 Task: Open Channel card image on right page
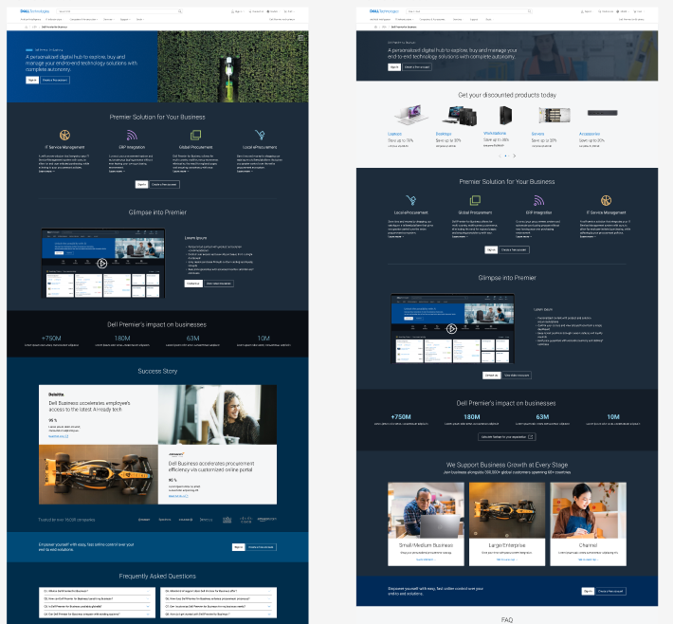588,510
